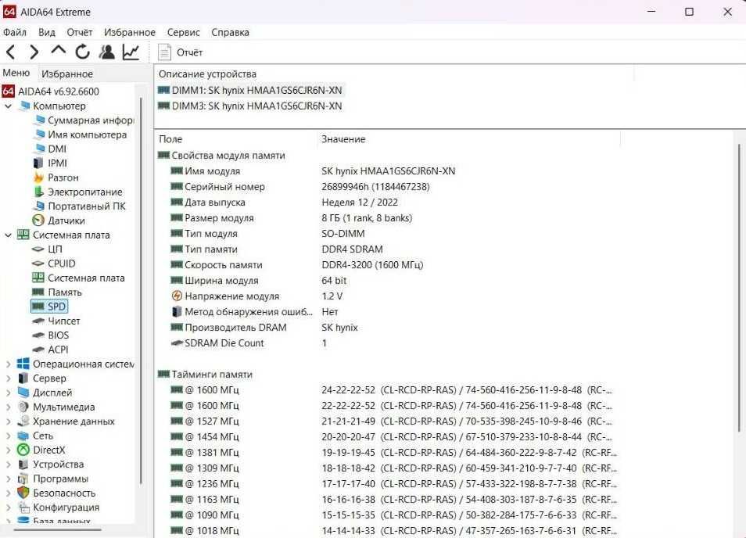Collapse the Системная плата tree branch
Viewport: 746px width, 538px height.
8,235
